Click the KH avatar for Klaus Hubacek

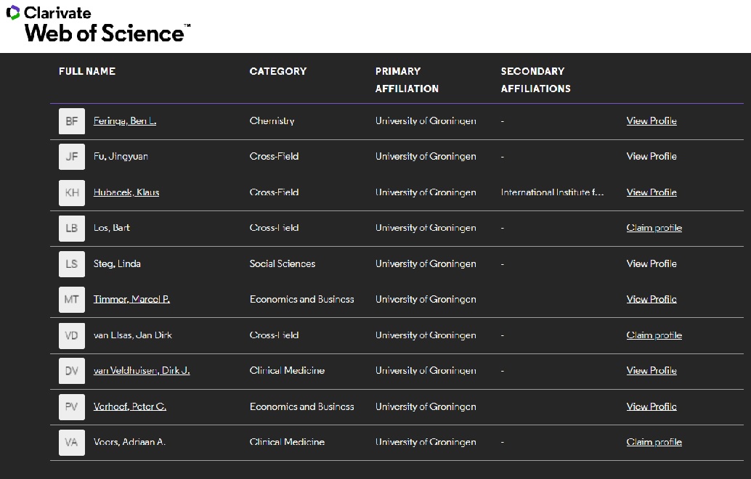tap(72, 192)
